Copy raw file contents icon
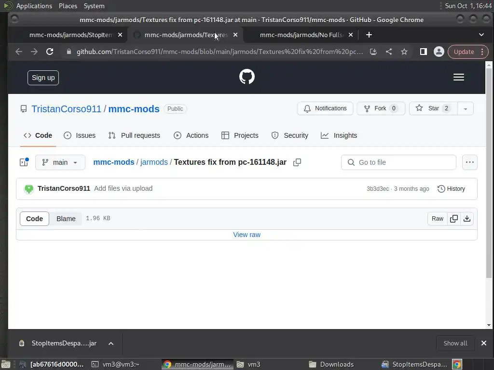The height and width of the screenshot is (370, 494). 453,219
